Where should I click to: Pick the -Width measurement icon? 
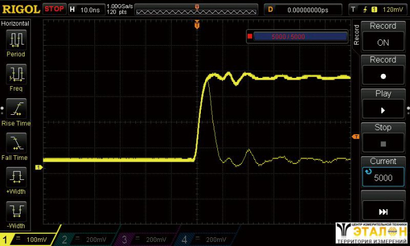tap(16, 212)
